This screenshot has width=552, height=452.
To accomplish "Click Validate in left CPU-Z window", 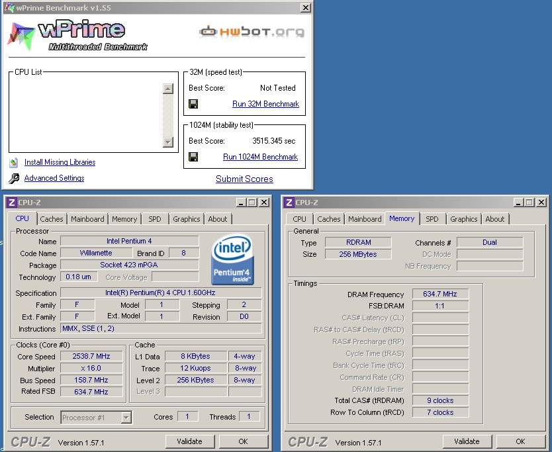I will [x=190, y=441].
